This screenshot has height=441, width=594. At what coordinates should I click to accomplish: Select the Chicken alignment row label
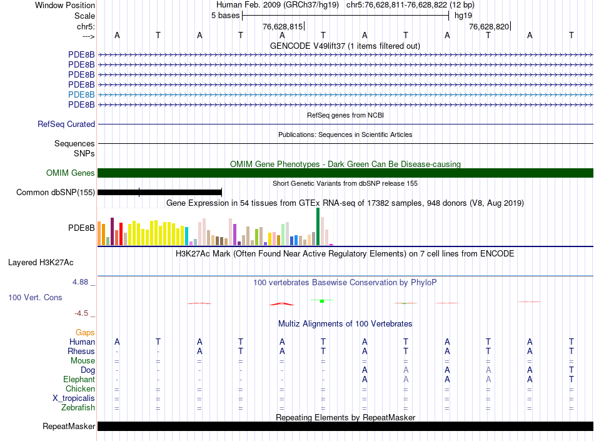tap(80, 388)
